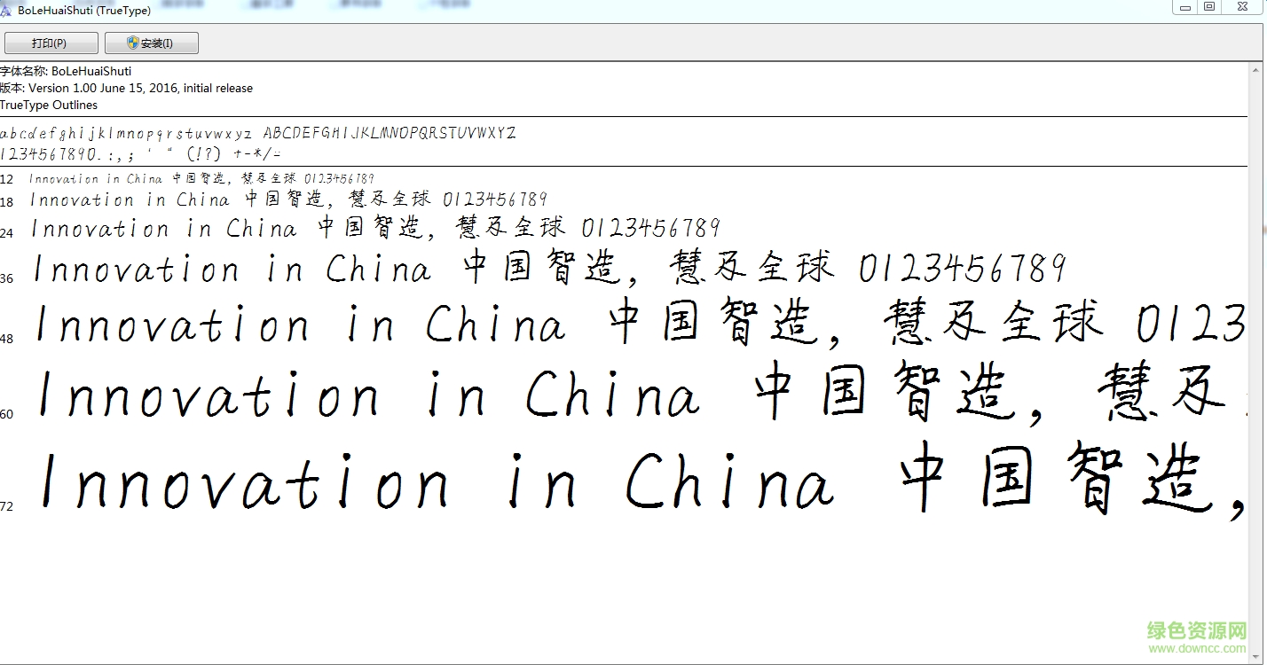Click the 打印(P) print button
This screenshot has width=1267, height=665.
[x=50, y=43]
